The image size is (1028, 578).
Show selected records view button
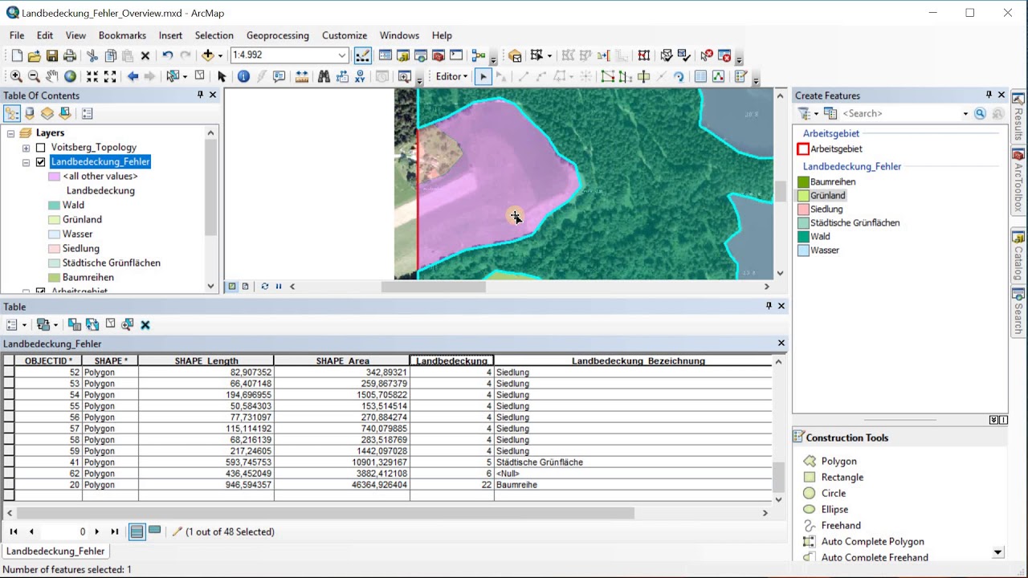click(x=155, y=531)
